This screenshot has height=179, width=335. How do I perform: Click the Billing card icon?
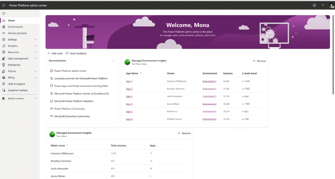click(x=4, y=78)
